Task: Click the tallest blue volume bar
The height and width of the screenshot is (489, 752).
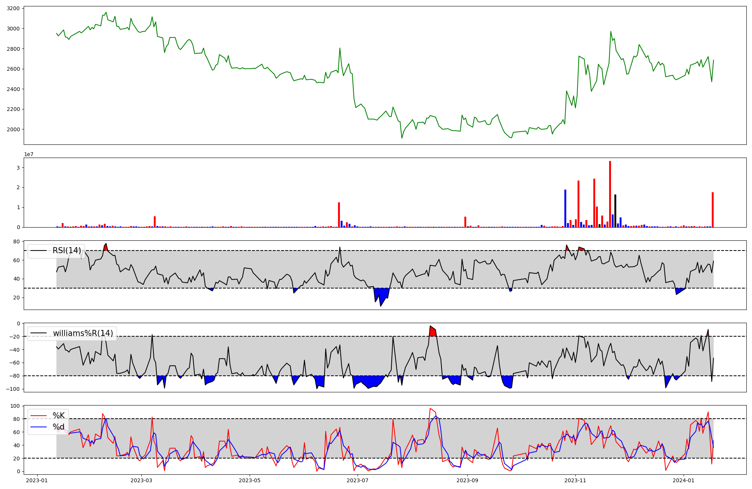Action: click(x=565, y=208)
